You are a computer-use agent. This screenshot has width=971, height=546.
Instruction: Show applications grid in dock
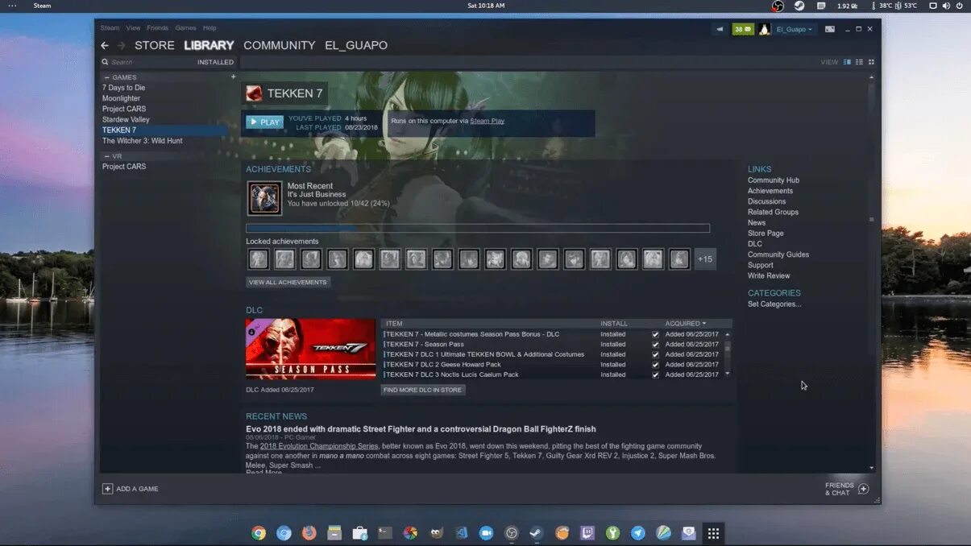(x=713, y=533)
